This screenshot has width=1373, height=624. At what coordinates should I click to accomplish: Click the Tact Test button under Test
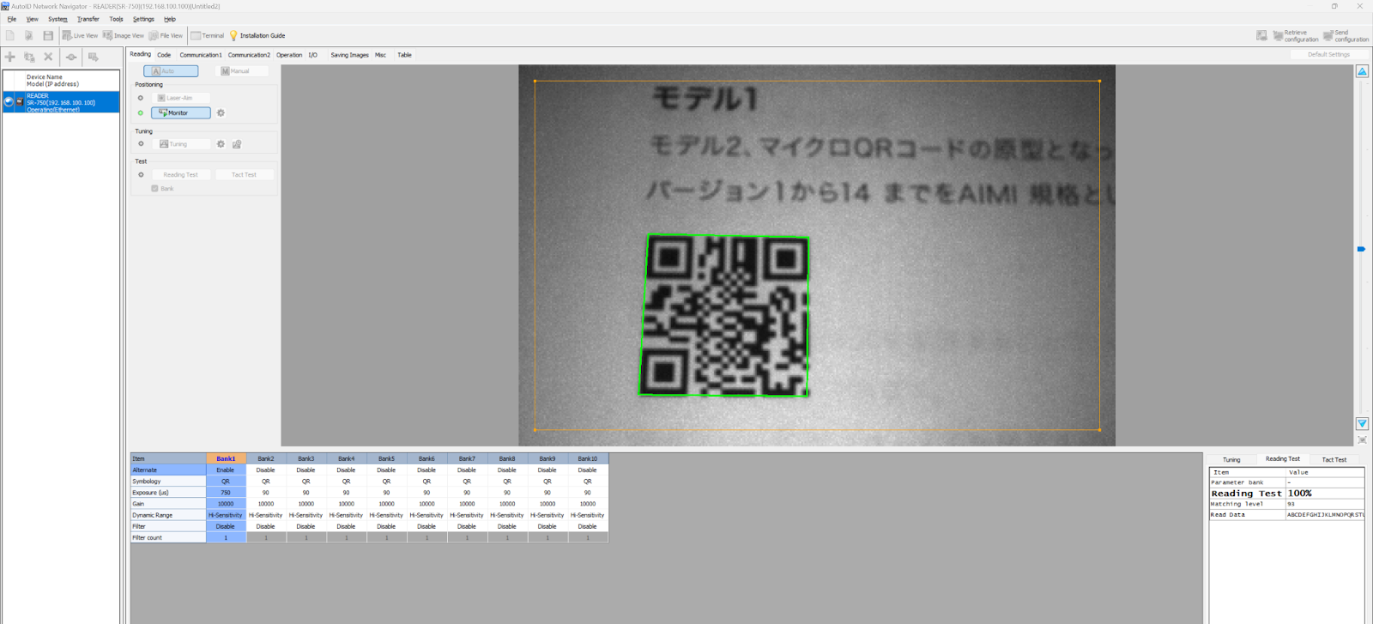point(244,175)
